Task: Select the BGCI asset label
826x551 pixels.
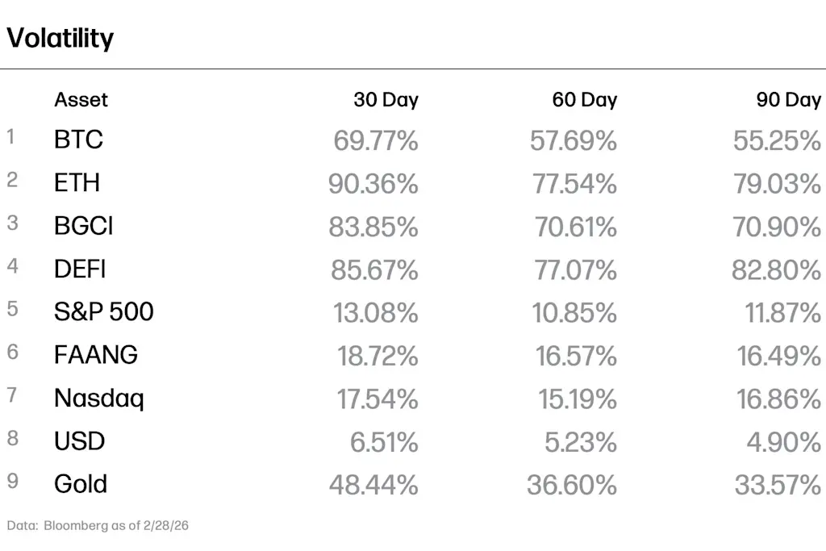Action: (84, 226)
